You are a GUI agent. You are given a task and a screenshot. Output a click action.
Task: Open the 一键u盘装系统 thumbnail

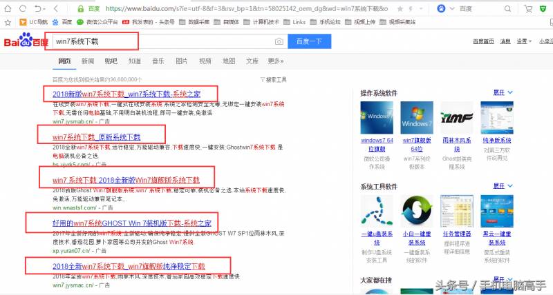[x=377, y=212]
